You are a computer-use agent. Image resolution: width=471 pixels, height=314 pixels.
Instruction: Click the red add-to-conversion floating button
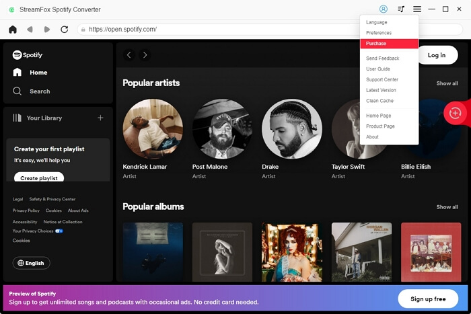[455, 113]
